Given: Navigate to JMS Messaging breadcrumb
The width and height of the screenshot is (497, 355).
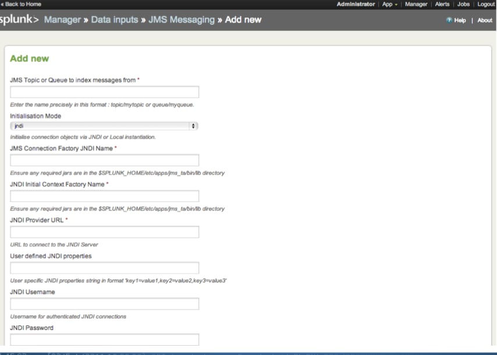Looking at the screenshot, I should point(181,20).
